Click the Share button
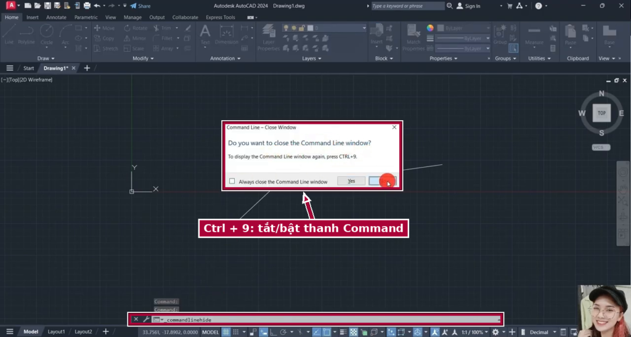 140,6
